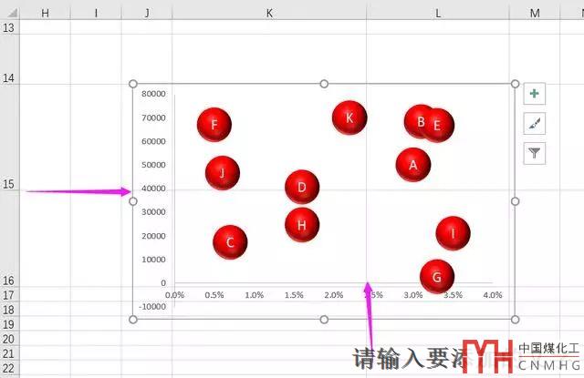Click the bottom-left chart resize handle
Screen dimensions: 584x378
(x=133, y=320)
